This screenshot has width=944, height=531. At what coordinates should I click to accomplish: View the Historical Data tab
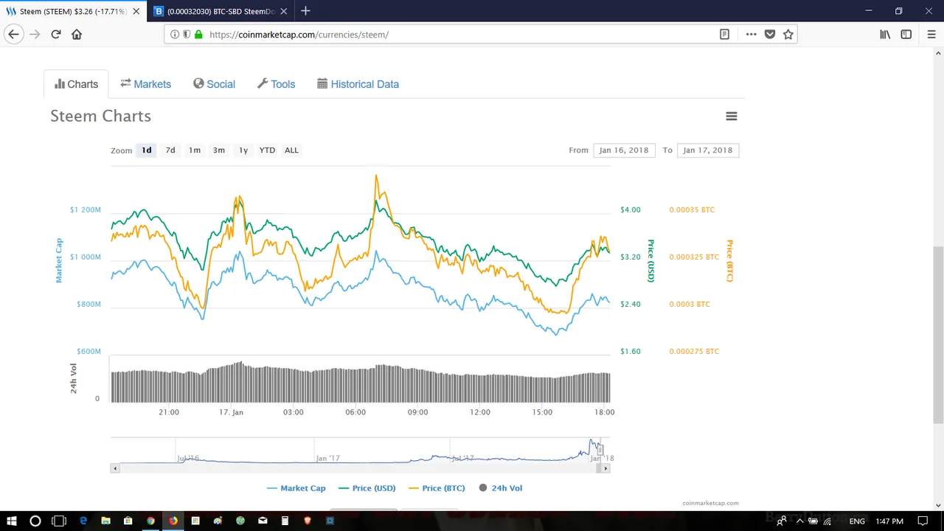(358, 84)
